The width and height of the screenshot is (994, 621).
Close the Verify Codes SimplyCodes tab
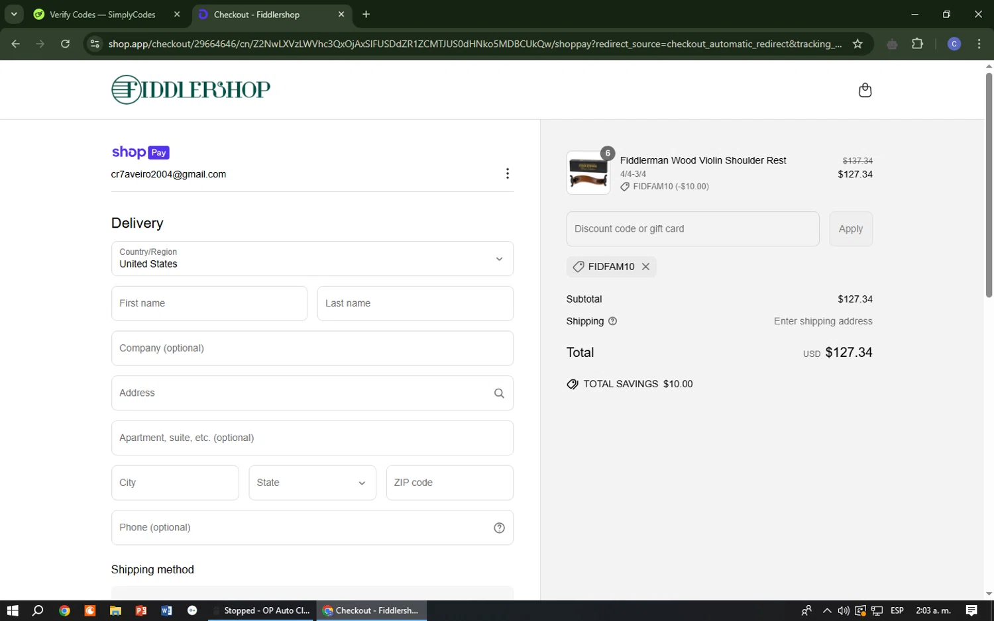(177, 14)
